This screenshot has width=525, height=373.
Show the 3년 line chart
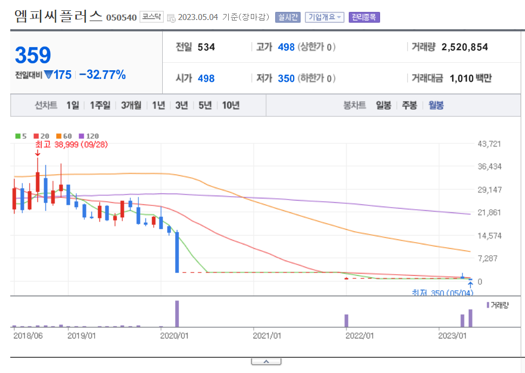[182, 105]
